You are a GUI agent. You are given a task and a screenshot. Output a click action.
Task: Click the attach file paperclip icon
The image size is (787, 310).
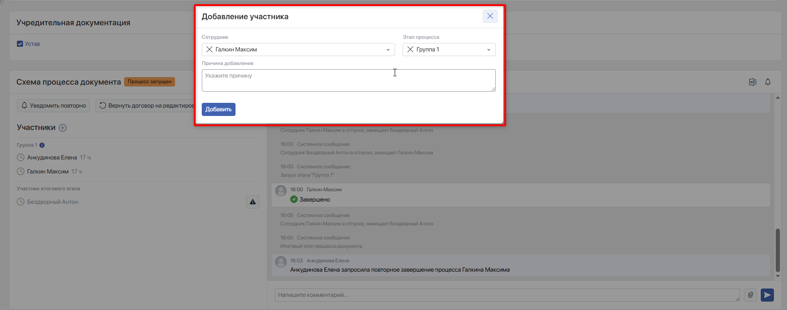[750, 295]
